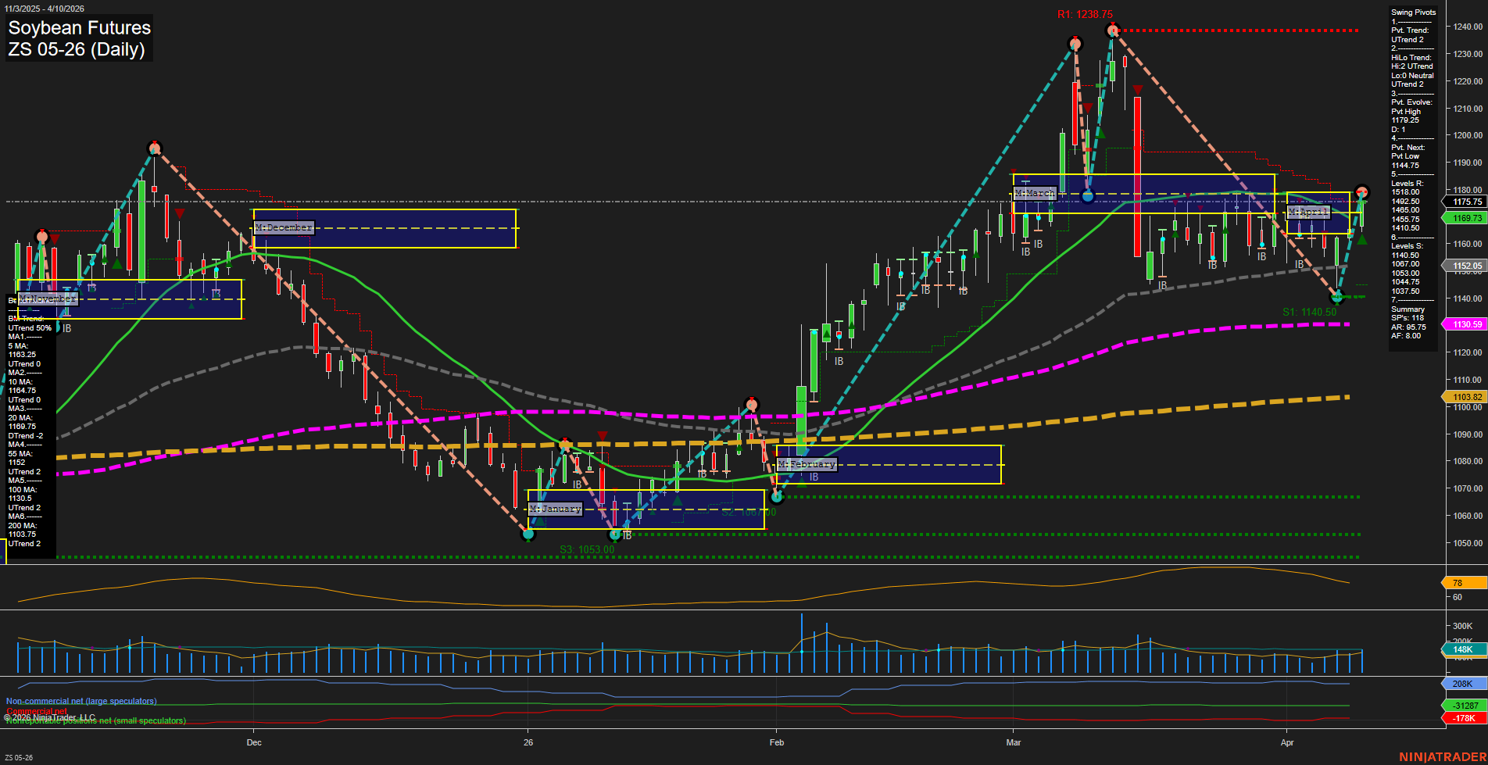Select the green up-triangle beside the April price tag
Screen dimensions: 1488x765
pos(1361,238)
